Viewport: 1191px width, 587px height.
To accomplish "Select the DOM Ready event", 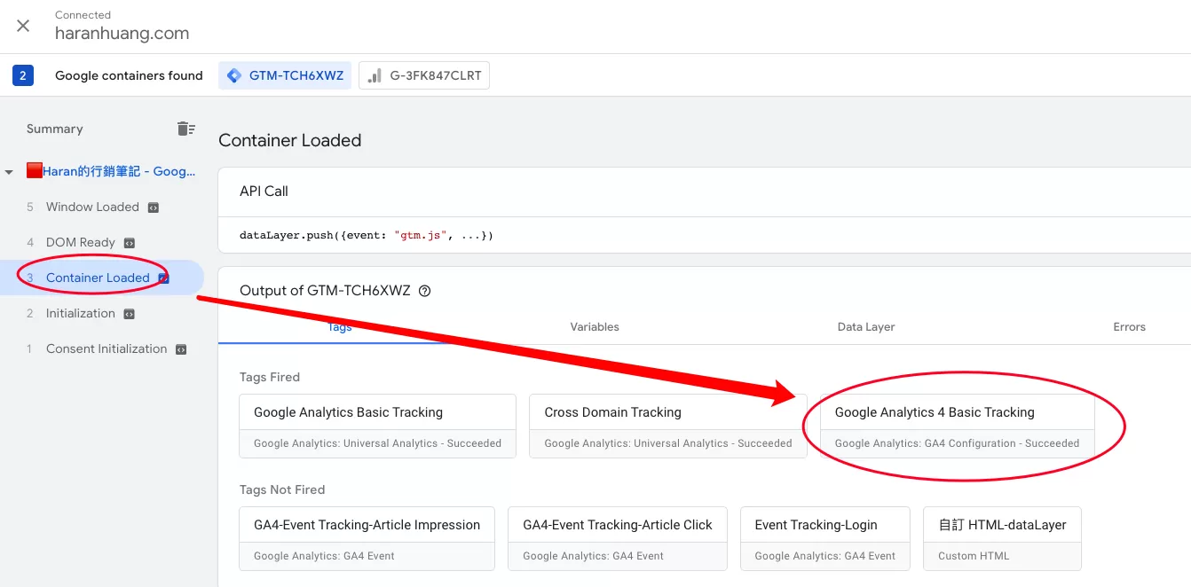I will (81, 242).
